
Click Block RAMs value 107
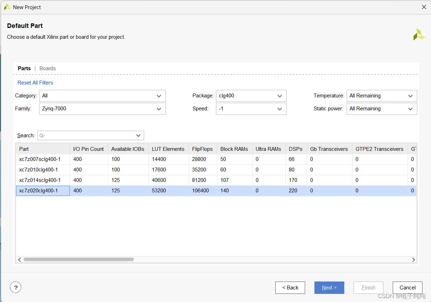tap(225, 180)
